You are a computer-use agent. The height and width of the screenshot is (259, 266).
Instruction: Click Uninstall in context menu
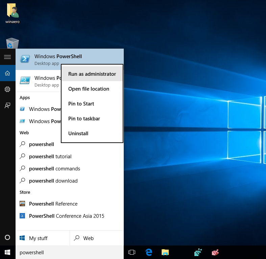pyautogui.click(x=92, y=134)
